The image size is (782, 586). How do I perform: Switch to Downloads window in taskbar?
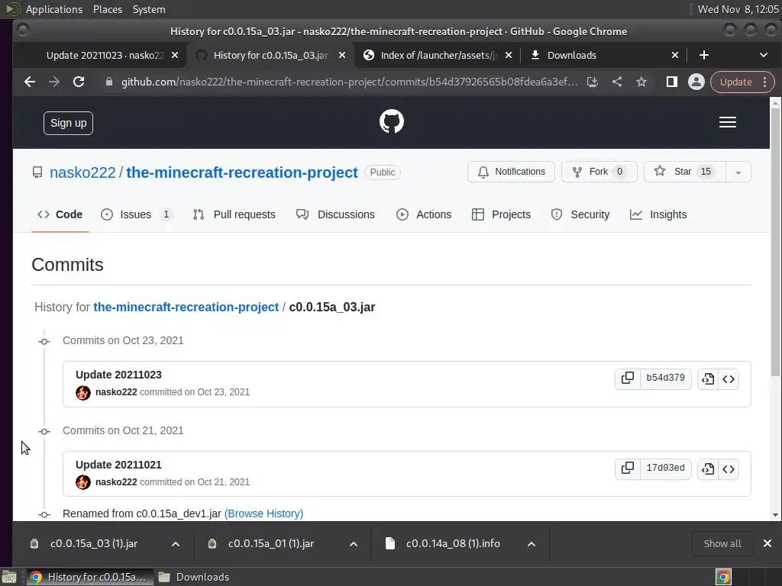[x=194, y=577]
